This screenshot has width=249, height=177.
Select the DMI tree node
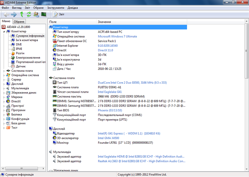pyautogui.click(x=19, y=44)
